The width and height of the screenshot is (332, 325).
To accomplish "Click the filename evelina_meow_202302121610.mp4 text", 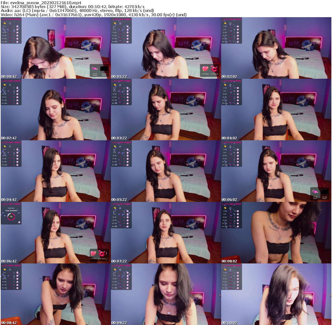I will point(42,2).
